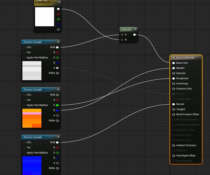Click the Ambient Occlusion input pin

(174, 145)
